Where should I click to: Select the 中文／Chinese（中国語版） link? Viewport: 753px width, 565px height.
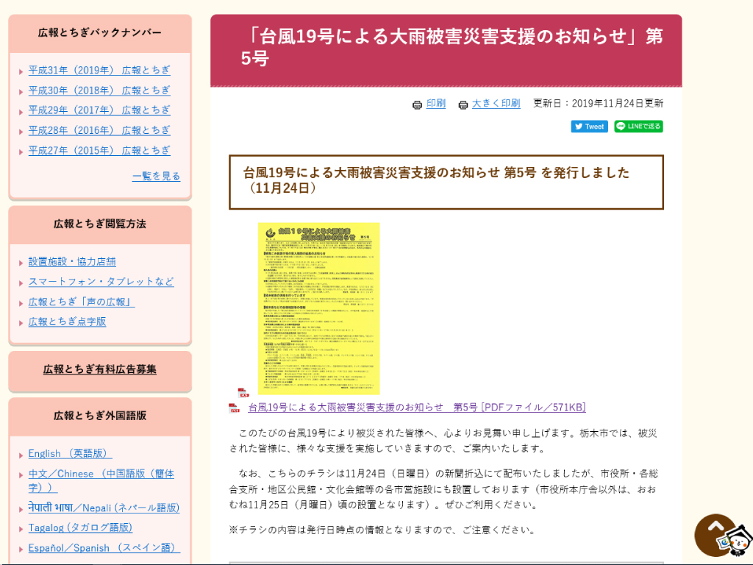coord(101,480)
